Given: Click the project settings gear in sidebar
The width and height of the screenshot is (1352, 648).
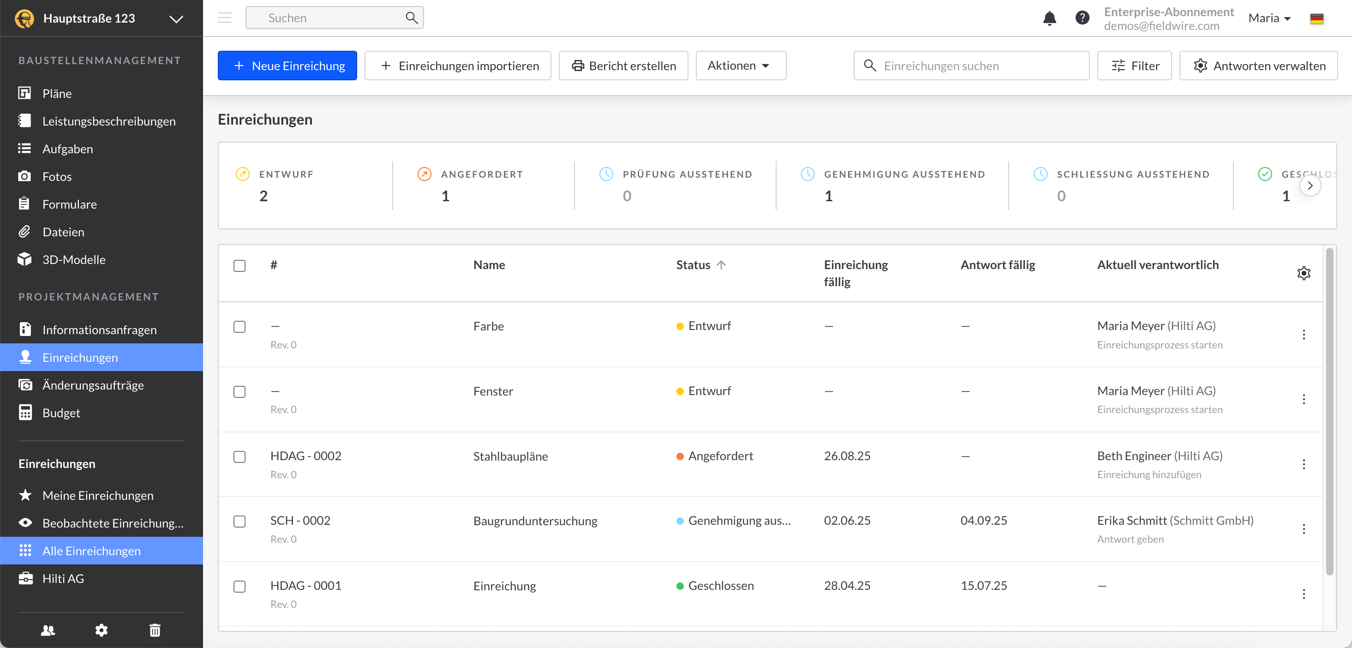Looking at the screenshot, I should coord(102,630).
